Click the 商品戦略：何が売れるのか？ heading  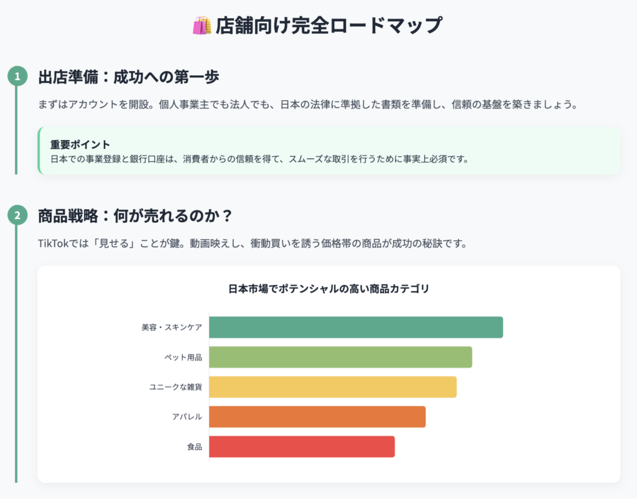[136, 216]
